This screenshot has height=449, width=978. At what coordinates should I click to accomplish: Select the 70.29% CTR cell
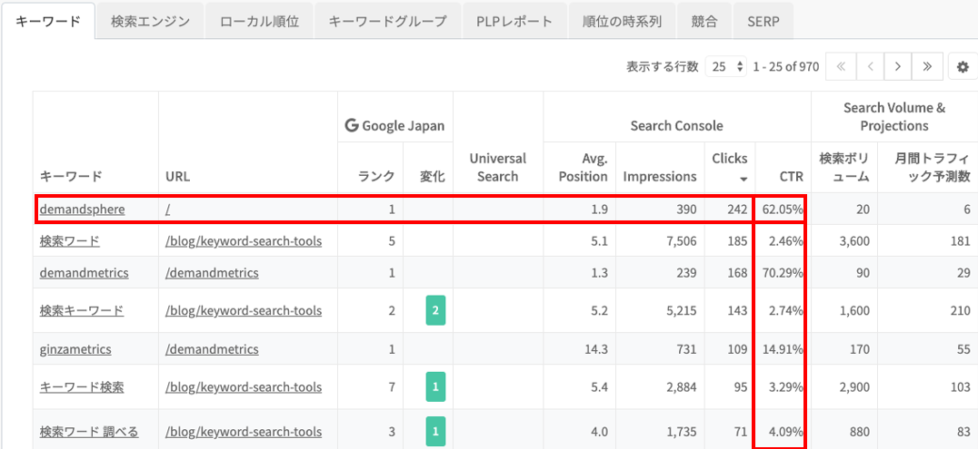pyautogui.click(x=783, y=272)
